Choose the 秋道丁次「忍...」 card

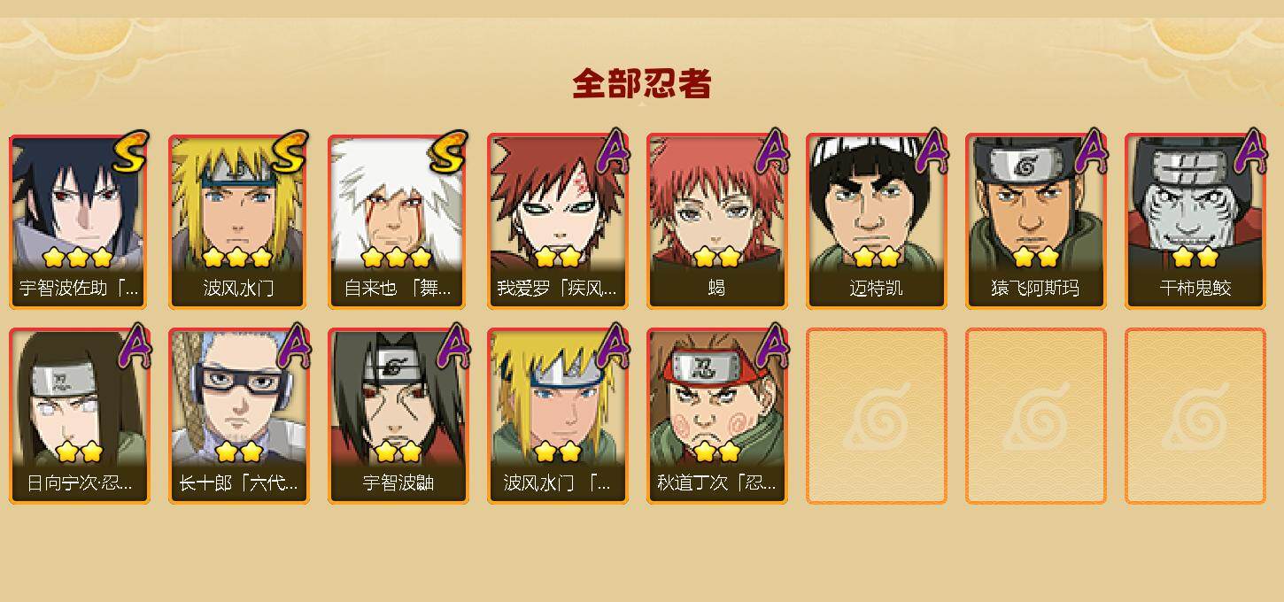pyautogui.click(x=717, y=416)
